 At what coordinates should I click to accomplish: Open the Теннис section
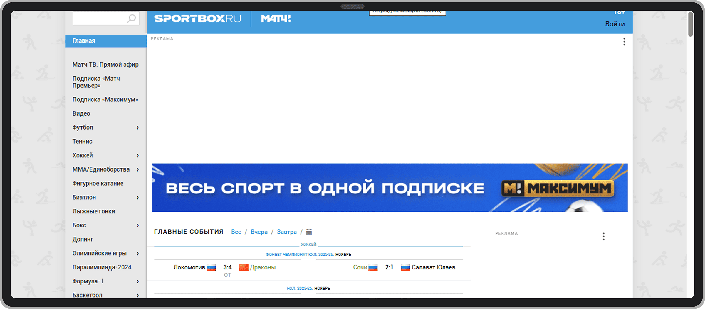coord(82,142)
